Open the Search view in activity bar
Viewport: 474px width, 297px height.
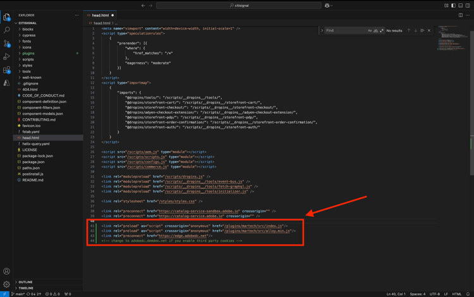tap(7, 30)
